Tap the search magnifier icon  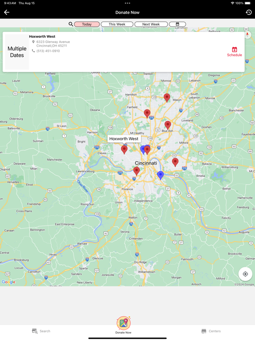[x=71, y=24]
